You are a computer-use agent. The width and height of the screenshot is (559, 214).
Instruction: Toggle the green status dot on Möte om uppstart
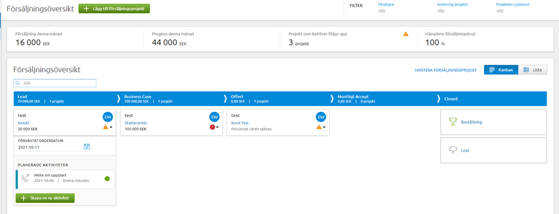point(107,178)
